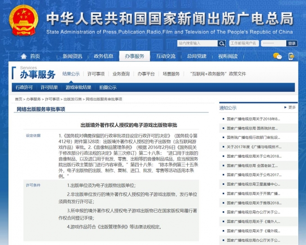The width and height of the screenshot is (306, 245).
Task: Click 办事服务 in breadcrumb
Action: [33, 99]
